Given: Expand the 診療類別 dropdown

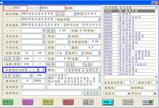Looking at the screenshot, I should pos(43,31).
